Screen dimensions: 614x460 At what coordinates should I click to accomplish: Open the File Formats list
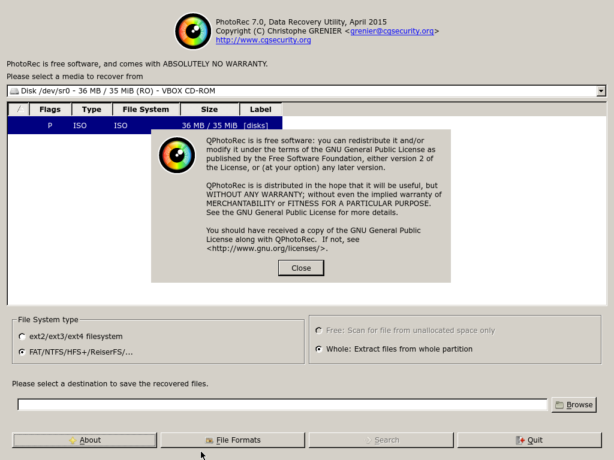point(233,440)
